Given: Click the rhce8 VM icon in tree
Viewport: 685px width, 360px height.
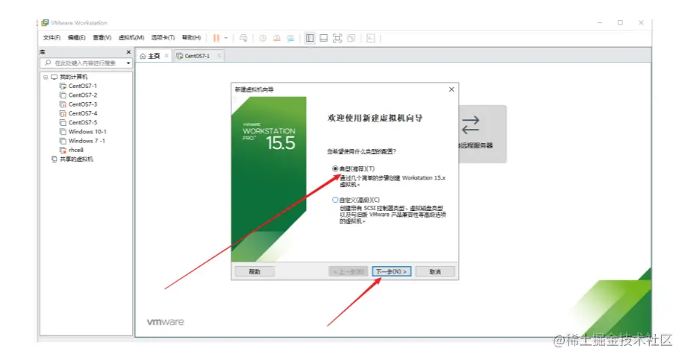Looking at the screenshot, I should click(x=63, y=150).
